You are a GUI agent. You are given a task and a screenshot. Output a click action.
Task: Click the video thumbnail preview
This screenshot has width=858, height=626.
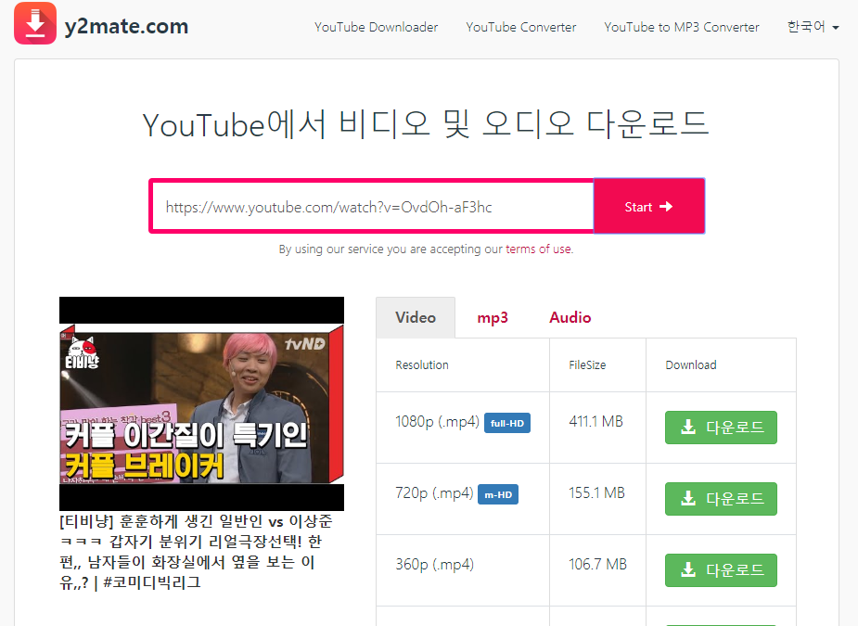click(x=201, y=403)
